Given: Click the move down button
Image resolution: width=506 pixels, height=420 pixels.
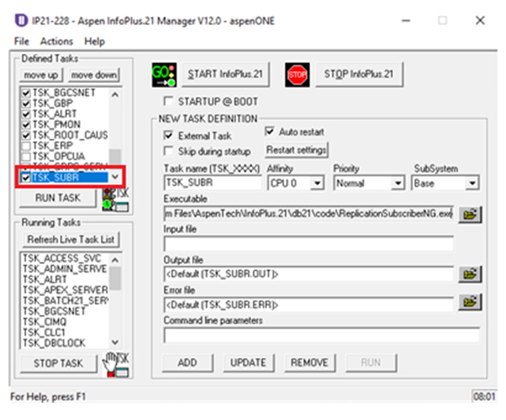Looking at the screenshot, I should click(x=94, y=75).
